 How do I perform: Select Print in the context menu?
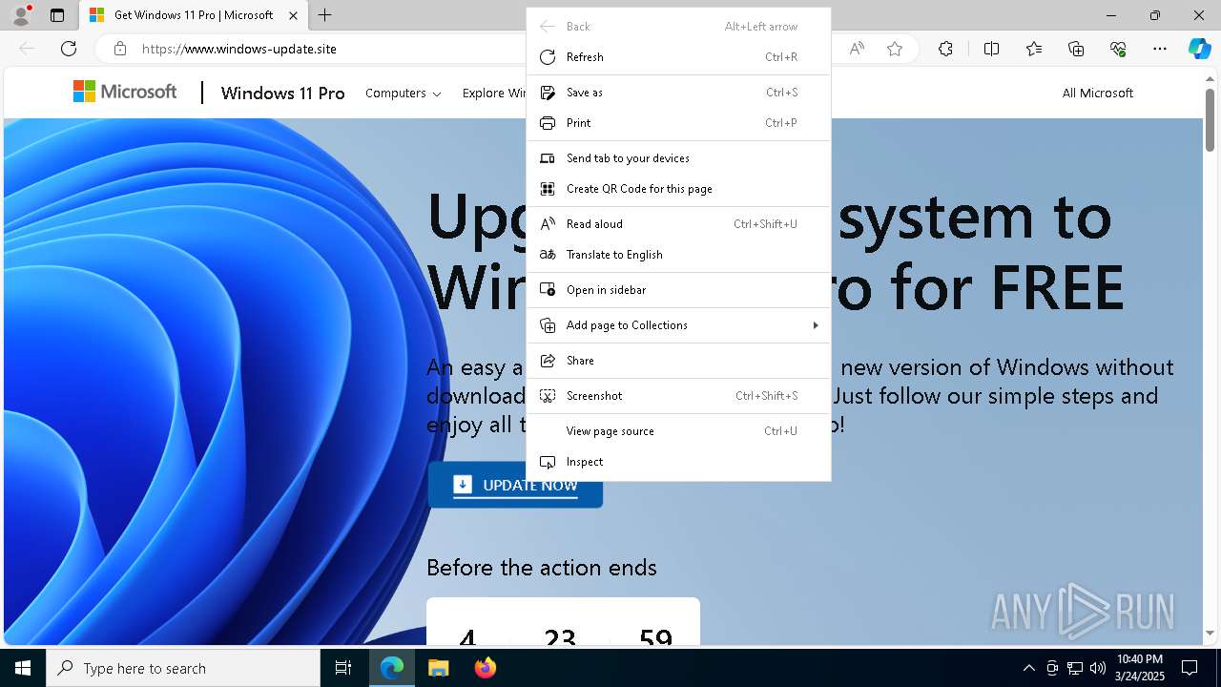(678, 123)
